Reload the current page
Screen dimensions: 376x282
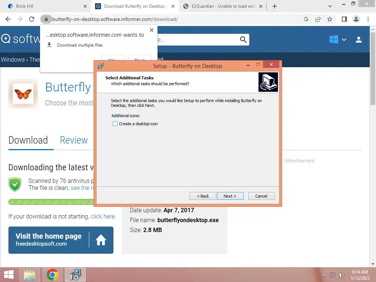point(32,19)
